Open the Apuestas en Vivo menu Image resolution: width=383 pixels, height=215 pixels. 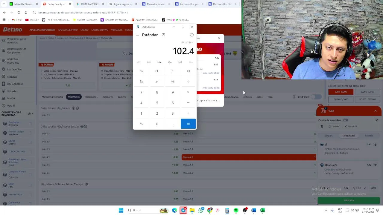point(68,30)
